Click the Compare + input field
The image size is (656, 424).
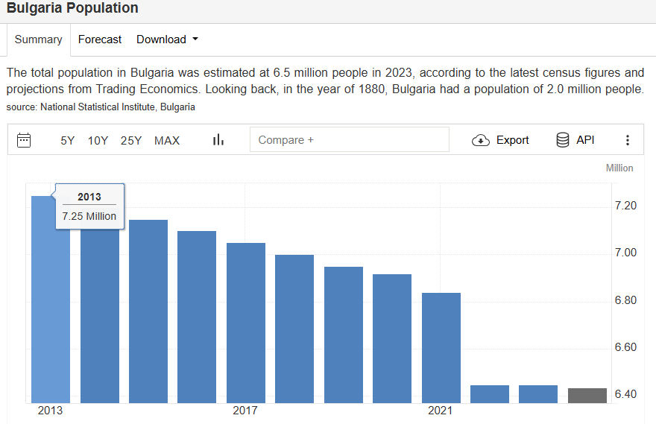(350, 139)
